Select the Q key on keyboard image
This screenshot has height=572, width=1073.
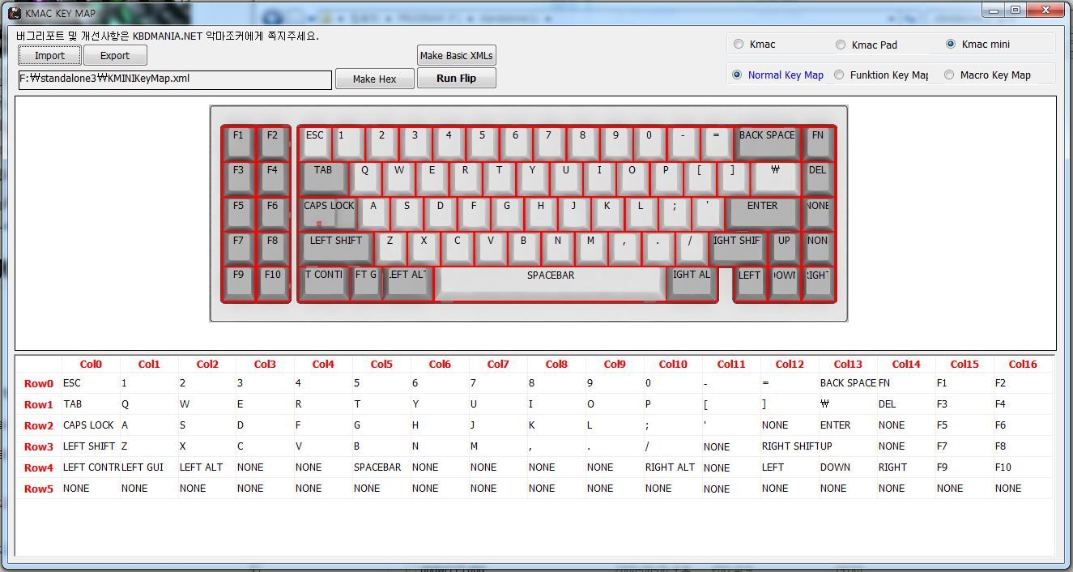tap(365, 178)
